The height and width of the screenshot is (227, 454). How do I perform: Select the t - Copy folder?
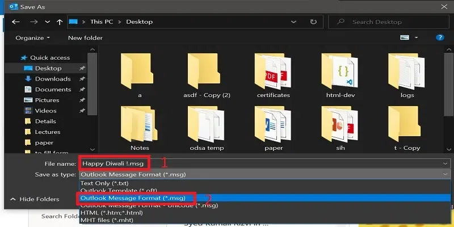click(407, 129)
